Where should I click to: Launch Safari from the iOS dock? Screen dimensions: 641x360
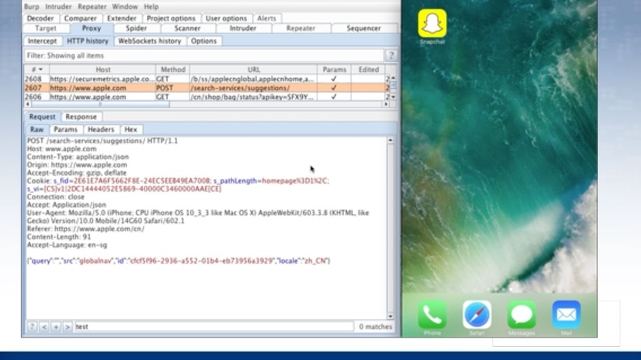(476, 314)
